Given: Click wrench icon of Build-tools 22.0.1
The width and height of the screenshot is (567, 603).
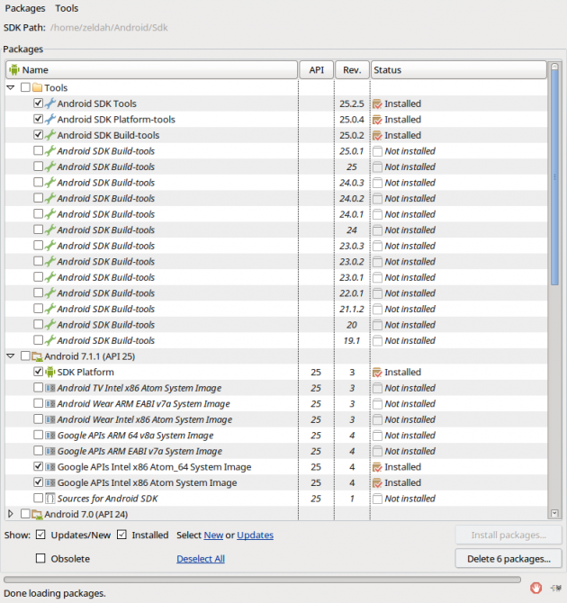Looking at the screenshot, I should pos(50,292).
